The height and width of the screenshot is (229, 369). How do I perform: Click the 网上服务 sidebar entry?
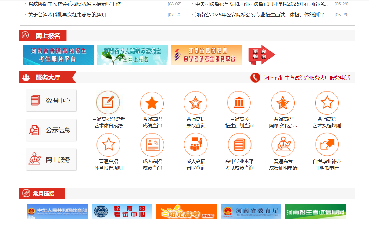pyautogui.click(x=51, y=159)
